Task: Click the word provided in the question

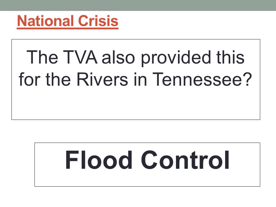Action: coord(176,58)
